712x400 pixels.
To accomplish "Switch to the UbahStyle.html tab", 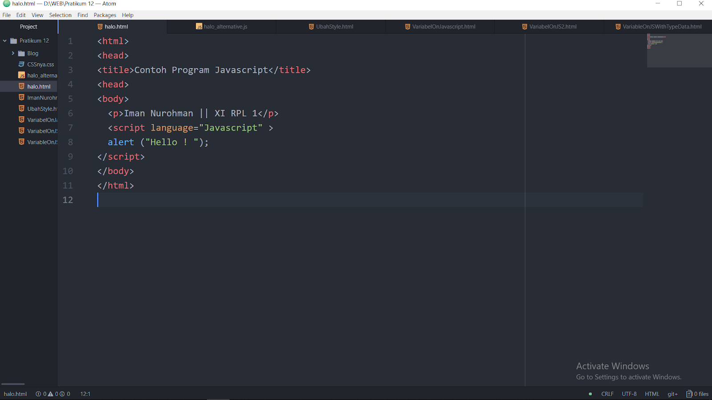I will [x=334, y=27].
